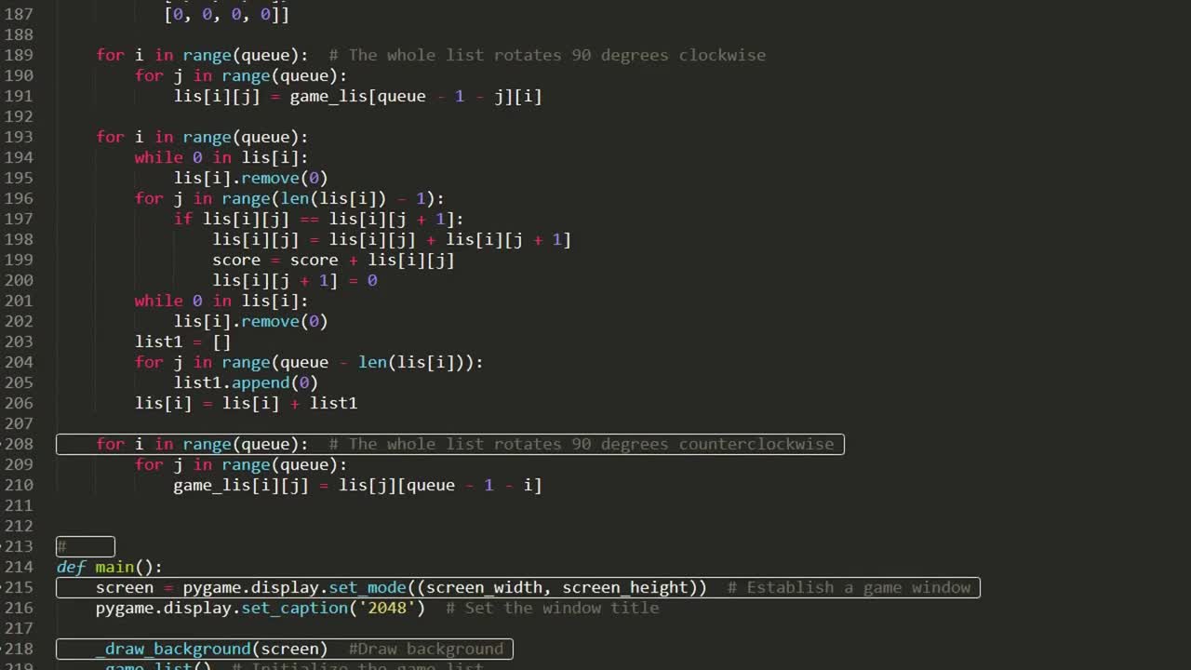Click line number 216 in the gutter
1191x670 pixels.
click(19, 608)
